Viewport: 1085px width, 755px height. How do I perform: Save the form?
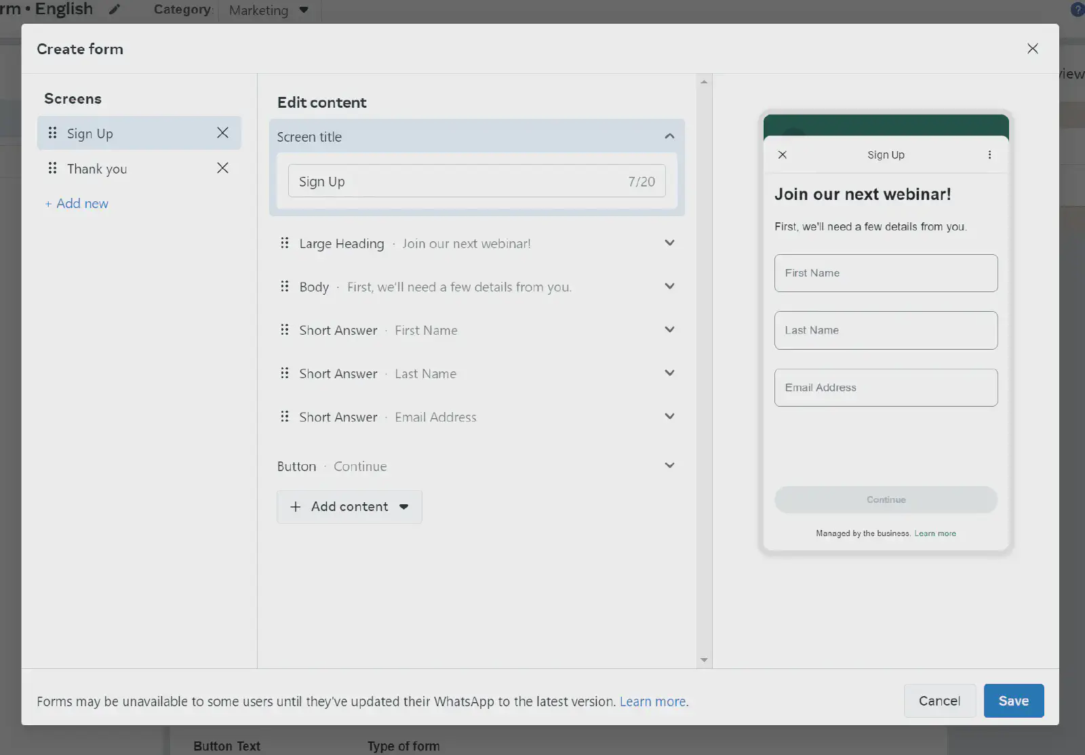(x=1013, y=701)
